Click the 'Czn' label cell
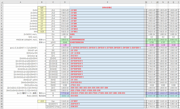 (x=53, y=34)
